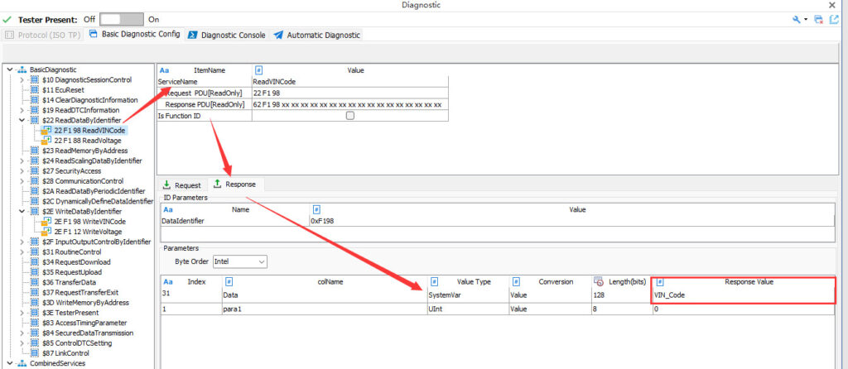Click the $11 EcuReset service icon
This screenshot has height=369, width=848.
(36, 89)
